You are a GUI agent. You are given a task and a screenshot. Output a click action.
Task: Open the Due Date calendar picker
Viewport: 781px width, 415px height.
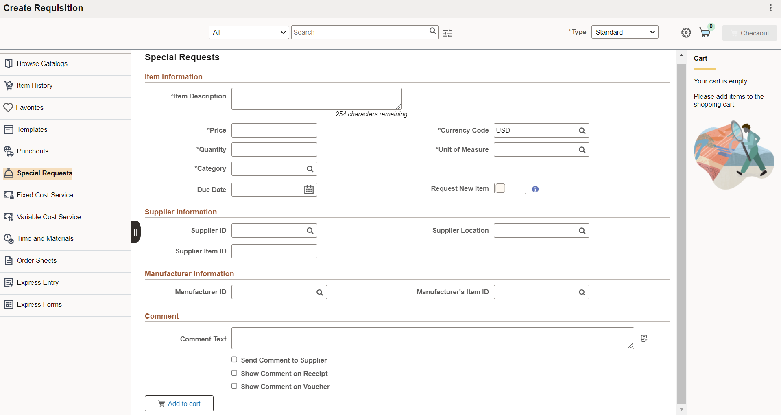click(309, 190)
